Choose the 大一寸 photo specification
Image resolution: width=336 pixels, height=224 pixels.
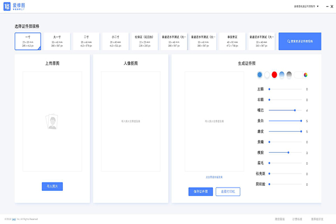(57, 41)
